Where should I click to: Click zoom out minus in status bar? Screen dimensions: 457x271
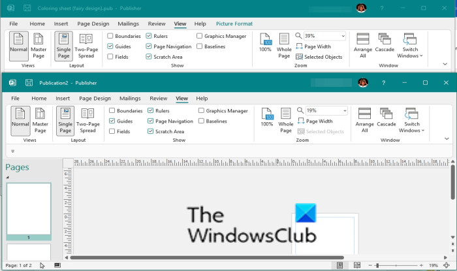[370, 266]
